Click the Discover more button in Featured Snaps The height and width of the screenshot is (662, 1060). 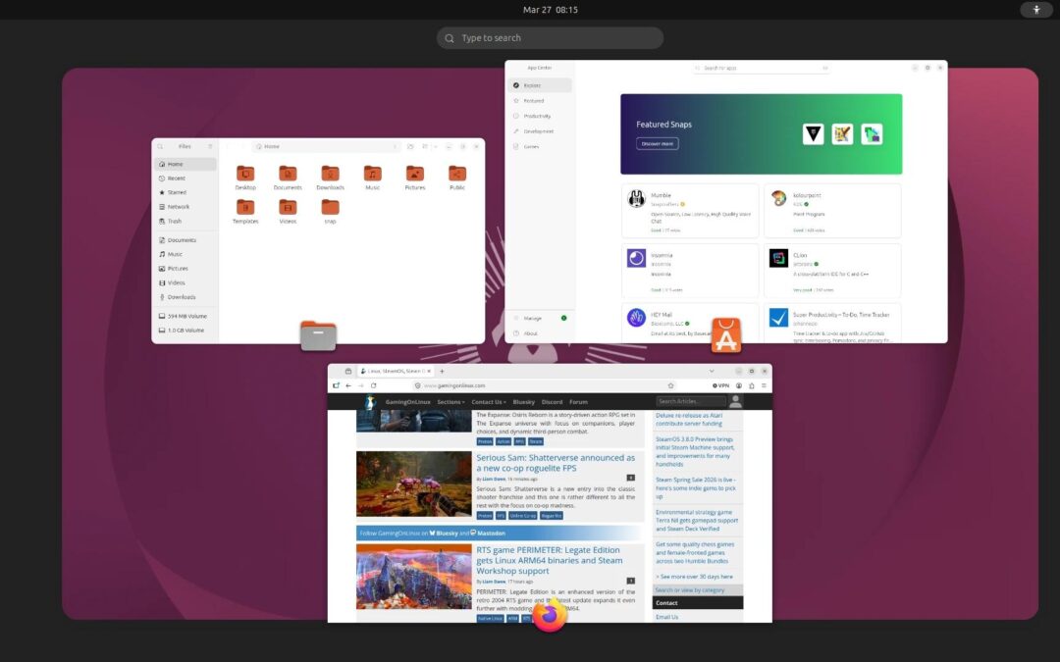pyautogui.click(x=657, y=144)
